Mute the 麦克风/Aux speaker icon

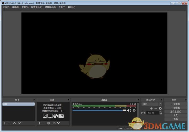coord(129,110)
